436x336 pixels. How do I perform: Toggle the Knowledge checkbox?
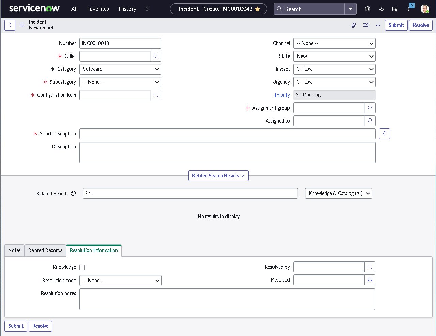(x=82, y=267)
